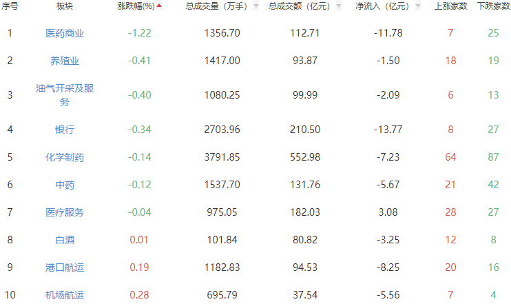This screenshot has width=511, height=304.
Task: View the 中药 sector details
Action: [65, 185]
